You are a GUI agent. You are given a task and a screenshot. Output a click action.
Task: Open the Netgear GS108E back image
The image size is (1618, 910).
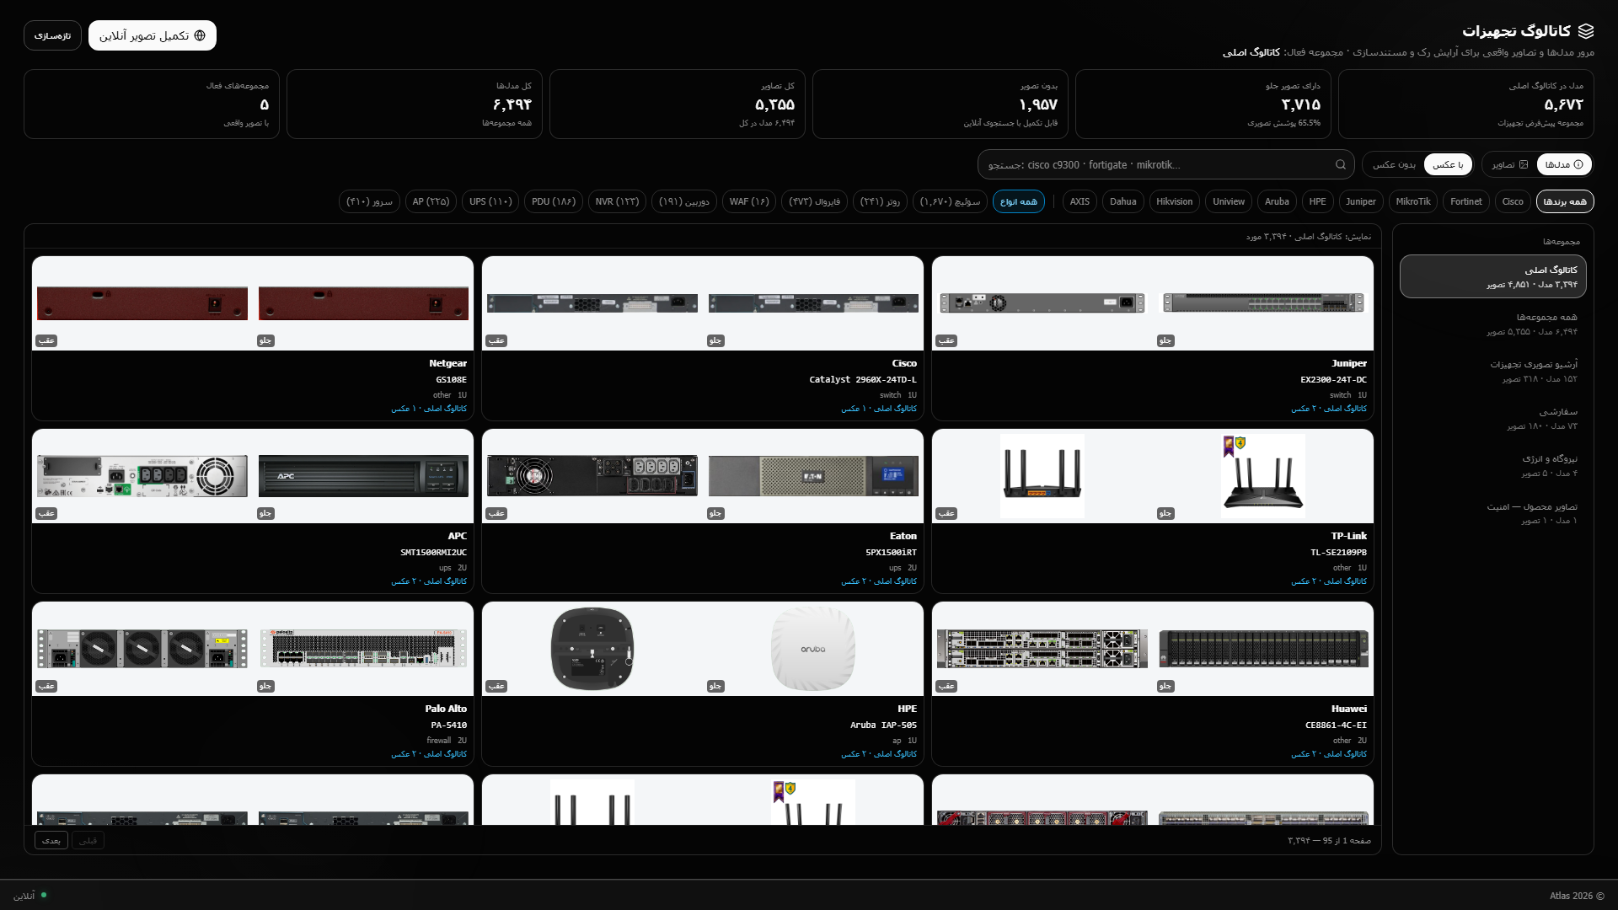pos(142,303)
